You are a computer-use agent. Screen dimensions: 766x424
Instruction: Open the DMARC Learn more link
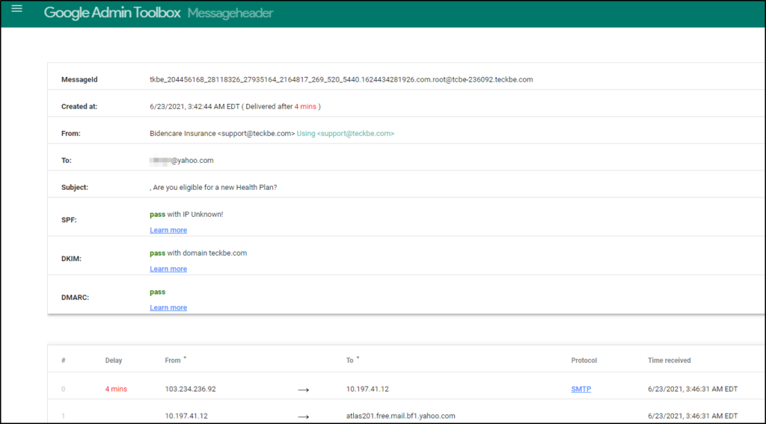168,307
